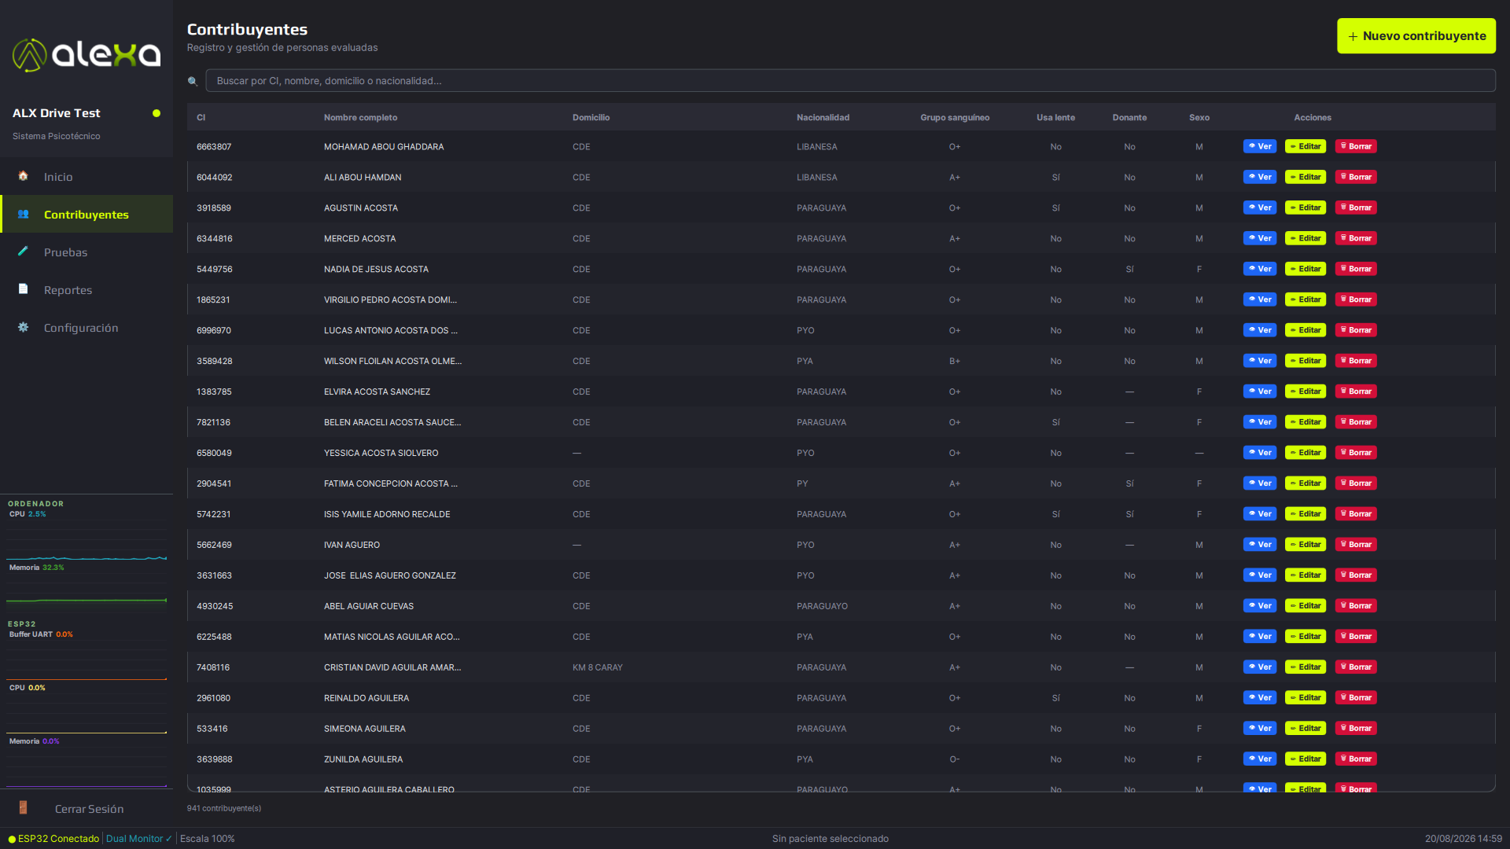Edit JOSE ELIAS AGUERO GONZALEZ record
Image resolution: width=1510 pixels, height=849 pixels.
click(x=1306, y=575)
